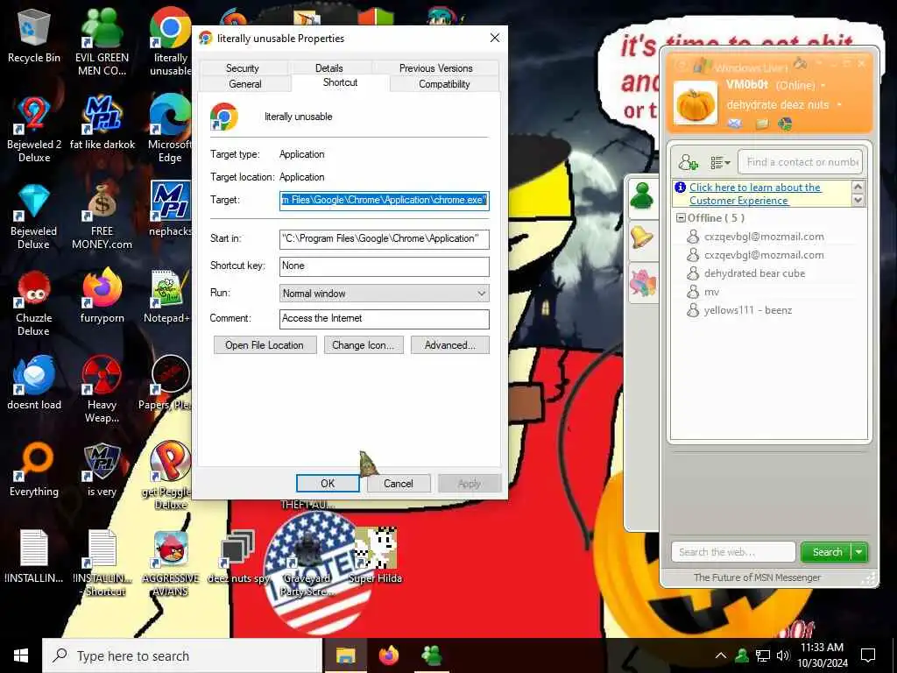897x673 pixels.
Task: Click Open File Location button
Action: coord(265,345)
